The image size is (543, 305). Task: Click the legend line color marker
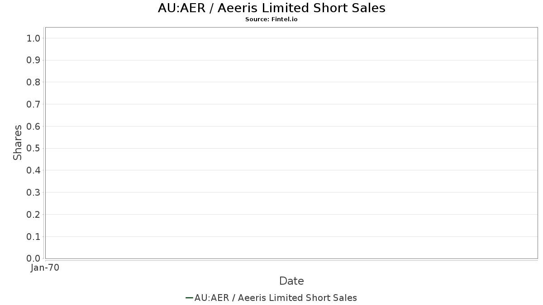click(189, 298)
